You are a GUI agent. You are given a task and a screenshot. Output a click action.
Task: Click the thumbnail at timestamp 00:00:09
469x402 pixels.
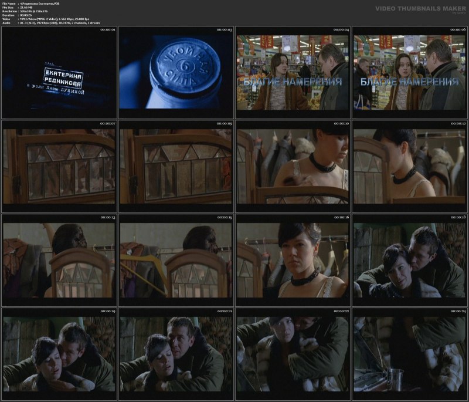[x=176, y=165]
